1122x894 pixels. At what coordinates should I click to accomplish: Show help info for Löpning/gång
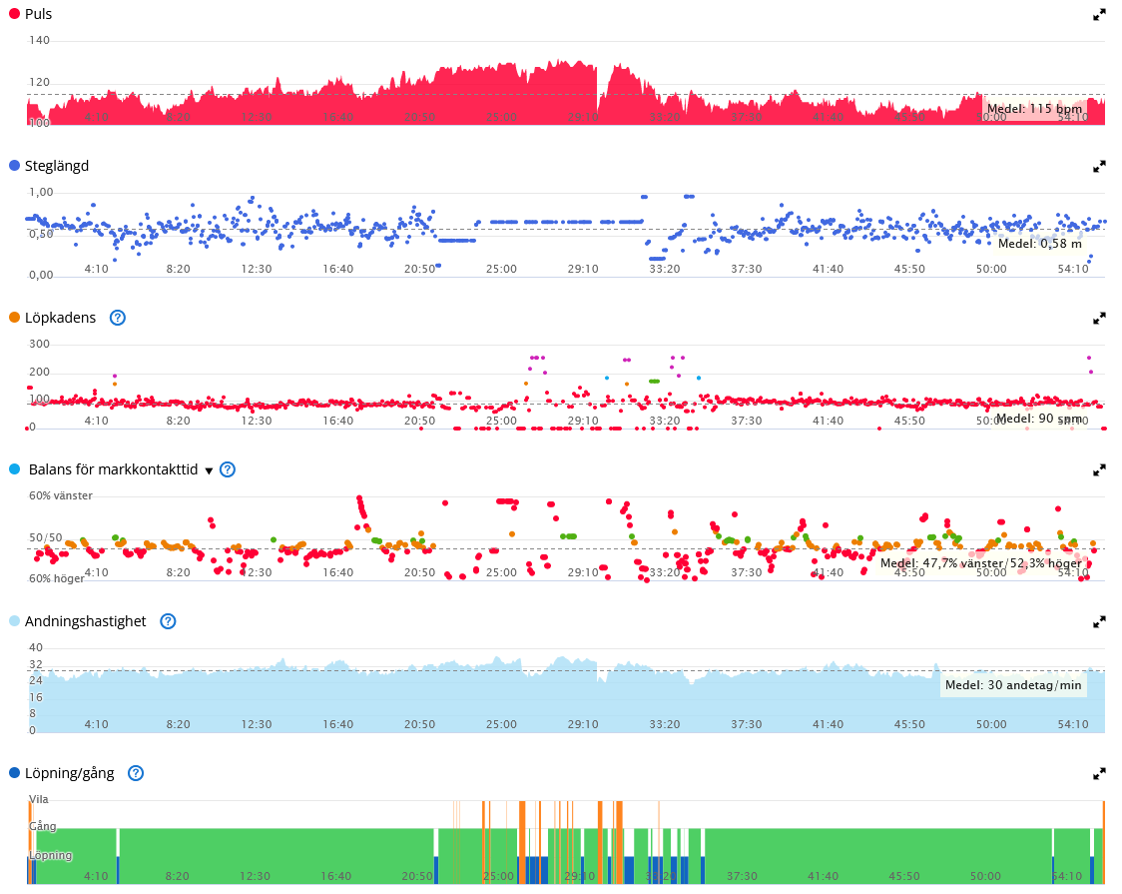tap(135, 773)
